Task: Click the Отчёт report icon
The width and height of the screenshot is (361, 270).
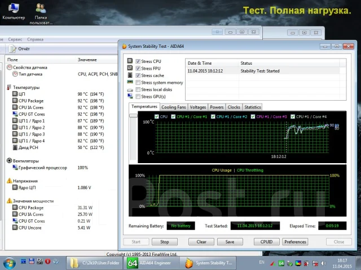Action: (12, 49)
